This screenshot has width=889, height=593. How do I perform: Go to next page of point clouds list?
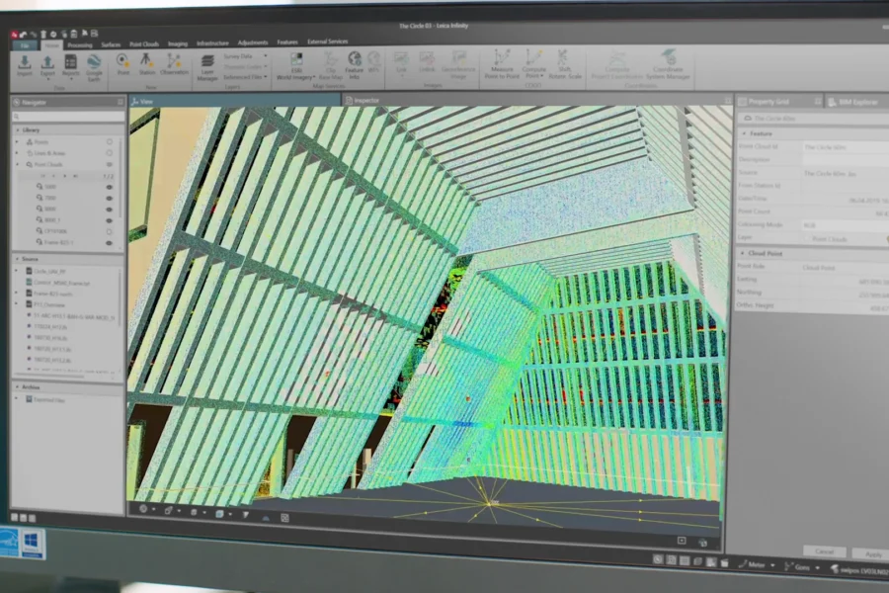(64, 176)
